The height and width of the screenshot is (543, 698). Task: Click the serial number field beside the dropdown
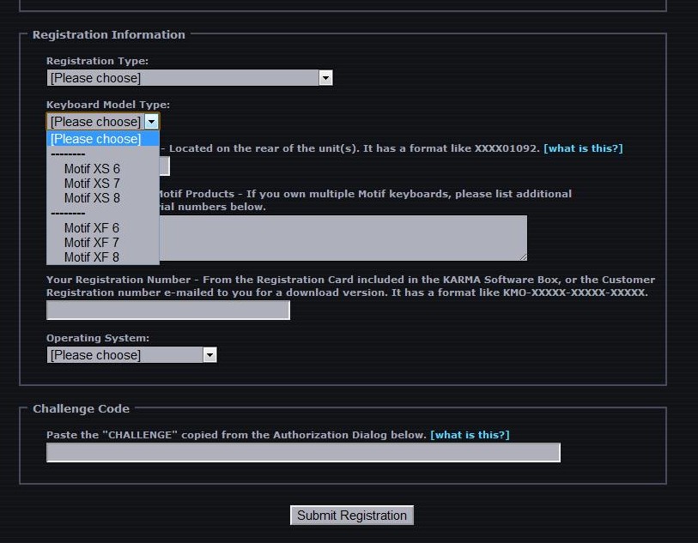coord(165,166)
